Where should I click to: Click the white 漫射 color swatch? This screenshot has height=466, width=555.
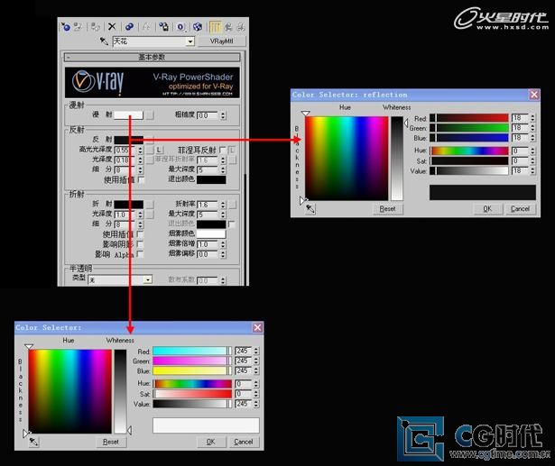pos(128,114)
